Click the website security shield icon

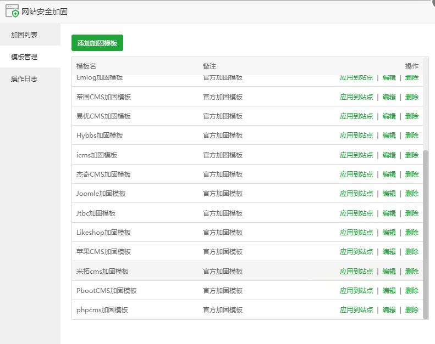click(12, 11)
